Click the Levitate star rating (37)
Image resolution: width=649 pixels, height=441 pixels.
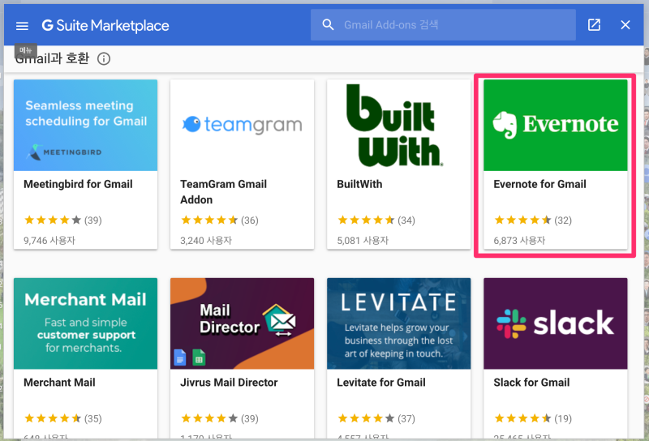click(x=376, y=418)
